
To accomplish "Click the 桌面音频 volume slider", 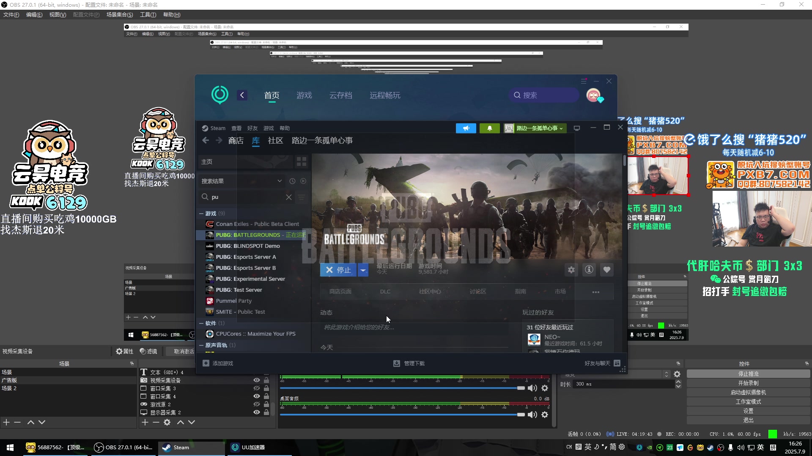I will (x=402, y=415).
